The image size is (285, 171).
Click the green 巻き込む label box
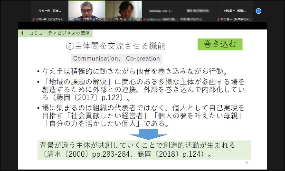pos(220,44)
